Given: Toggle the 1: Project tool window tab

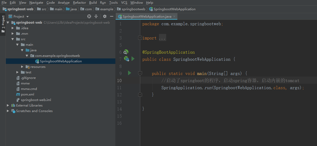Looking at the screenshot, I should tap(3, 24).
